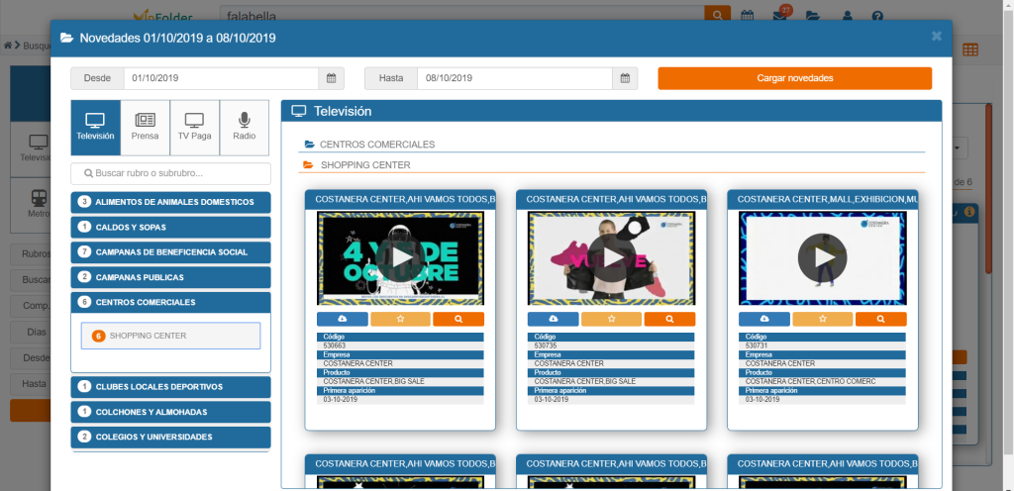Switch to the Prensa media tab
Viewport: 1014px width, 491px height.
pos(145,128)
